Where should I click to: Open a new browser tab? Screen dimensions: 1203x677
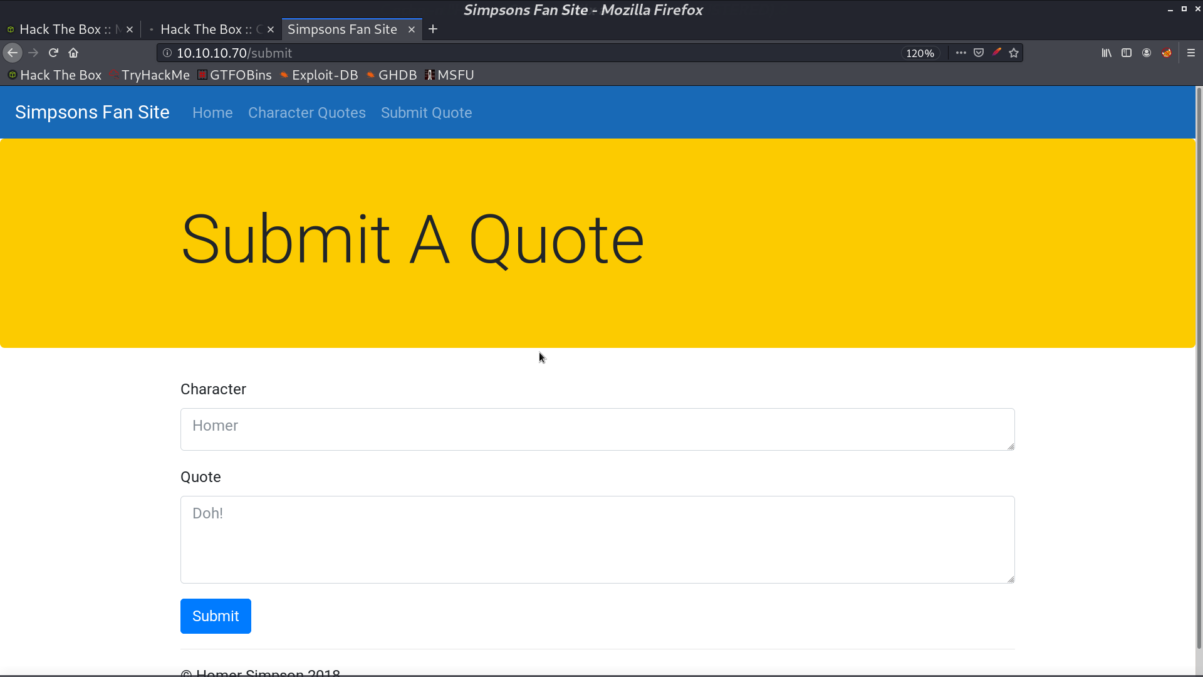pyautogui.click(x=433, y=29)
